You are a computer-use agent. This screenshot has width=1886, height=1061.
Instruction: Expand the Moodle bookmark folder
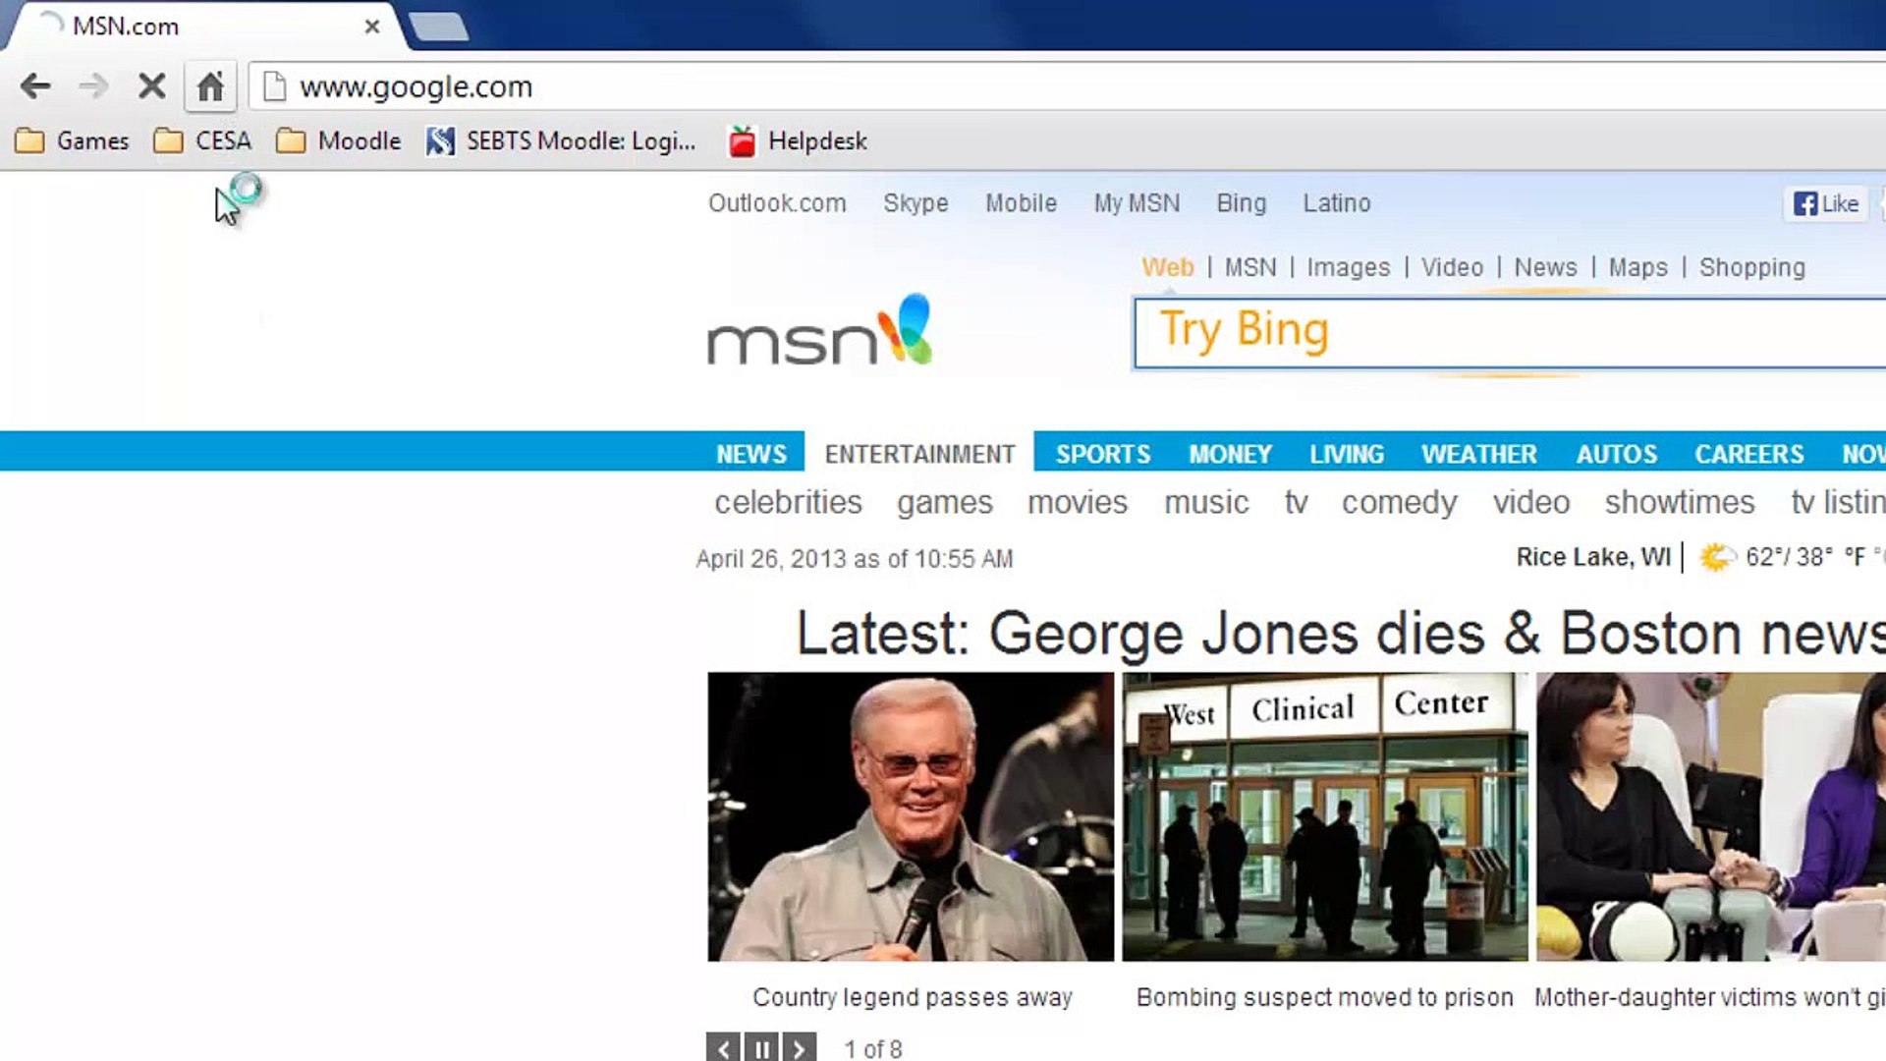[339, 141]
